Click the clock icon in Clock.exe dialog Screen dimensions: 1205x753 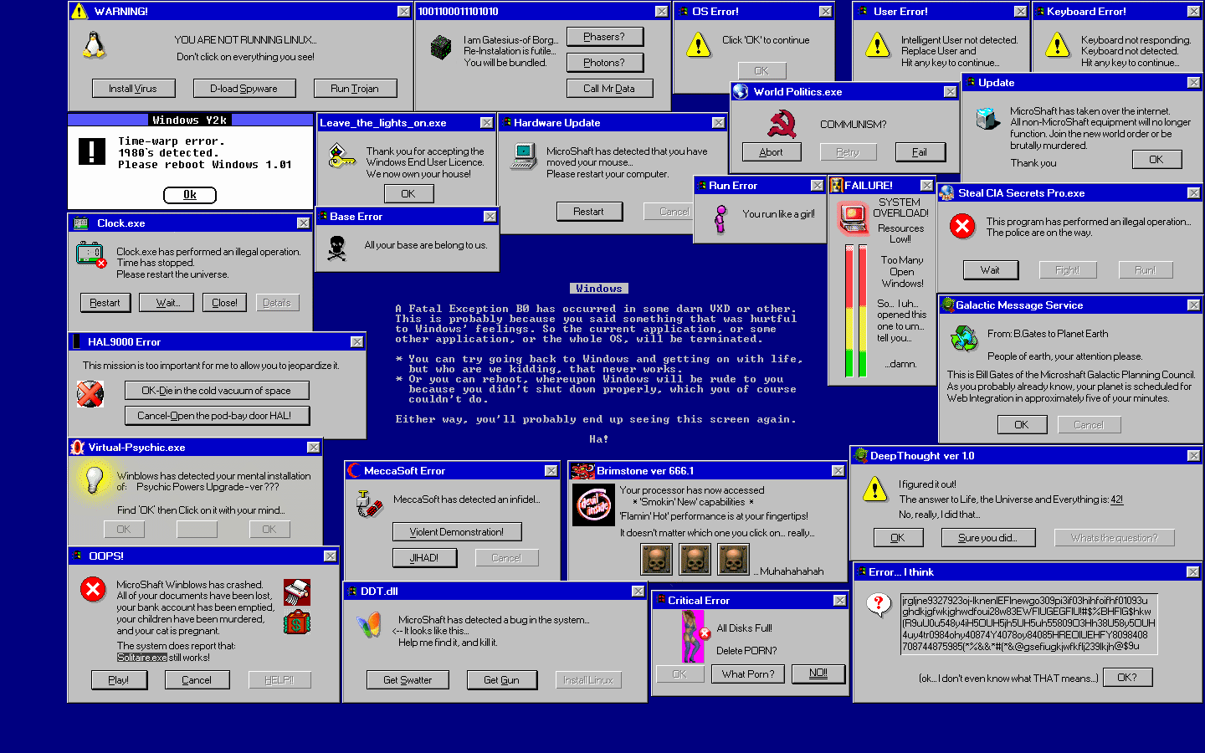point(90,254)
